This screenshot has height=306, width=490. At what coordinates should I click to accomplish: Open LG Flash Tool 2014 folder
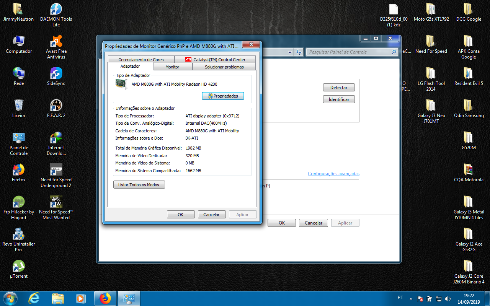click(x=431, y=79)
